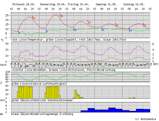Click the °C axis unit label
Viewport: 159px width, 121px height.
coord(2,40)
